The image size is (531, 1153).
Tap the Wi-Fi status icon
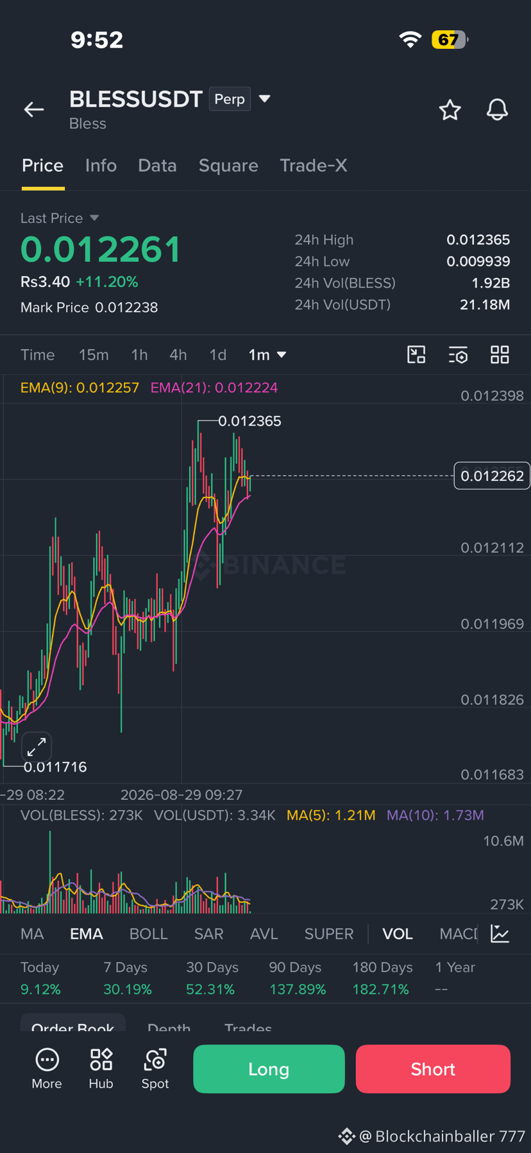410,39
